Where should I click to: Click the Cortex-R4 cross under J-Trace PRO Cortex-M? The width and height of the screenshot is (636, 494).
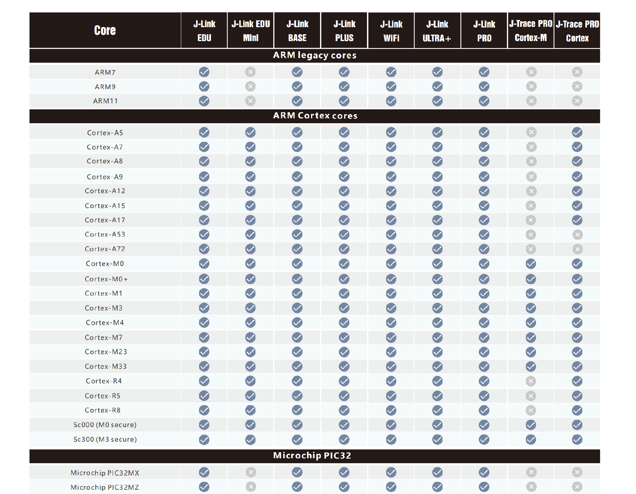pyautogui.click(x=531, y=381)
